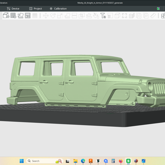165x165 pixels.
Task: Select the Text shape tool
Action: 103,16
